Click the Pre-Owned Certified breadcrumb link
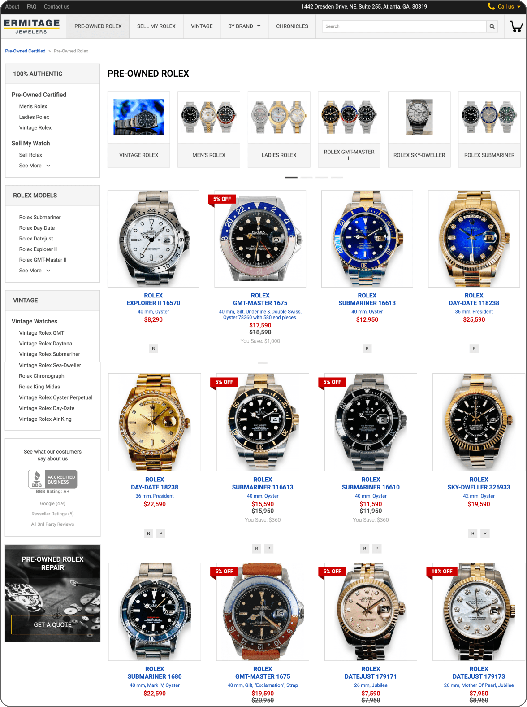 (25, 51)
